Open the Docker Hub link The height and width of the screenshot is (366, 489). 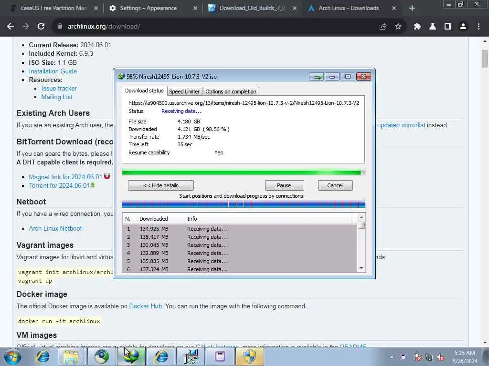146,306
